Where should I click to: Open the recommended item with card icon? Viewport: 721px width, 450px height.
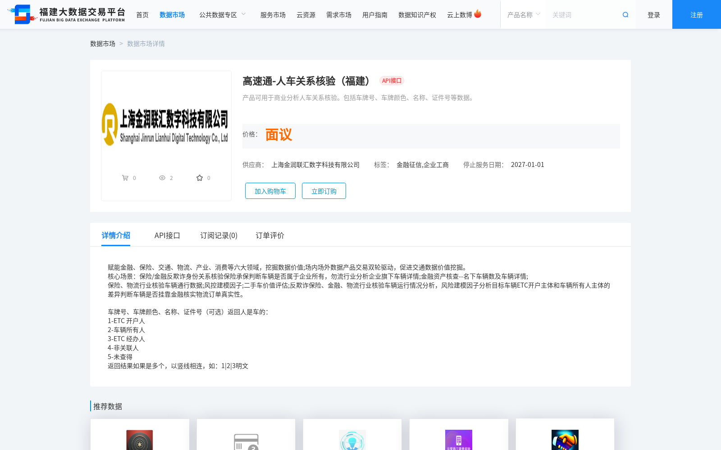pyautogui.click(x=246, y=441)
